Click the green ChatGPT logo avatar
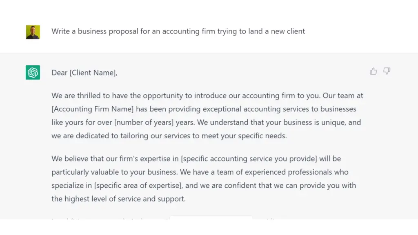Viewport: 418px width, 235px height. tap(33, 73)
